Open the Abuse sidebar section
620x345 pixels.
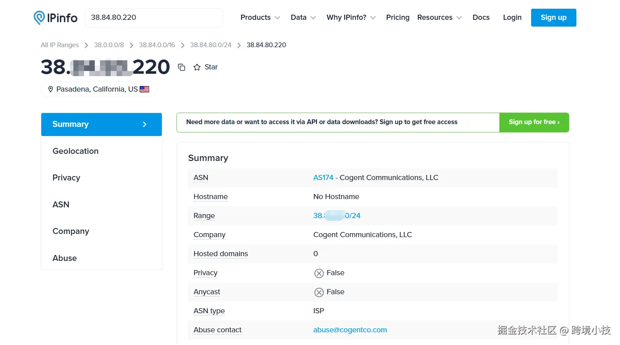[x=65, y=258]
